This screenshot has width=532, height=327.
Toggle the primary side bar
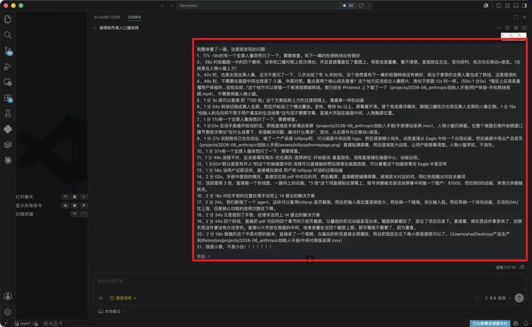click(x=499, y=5)
